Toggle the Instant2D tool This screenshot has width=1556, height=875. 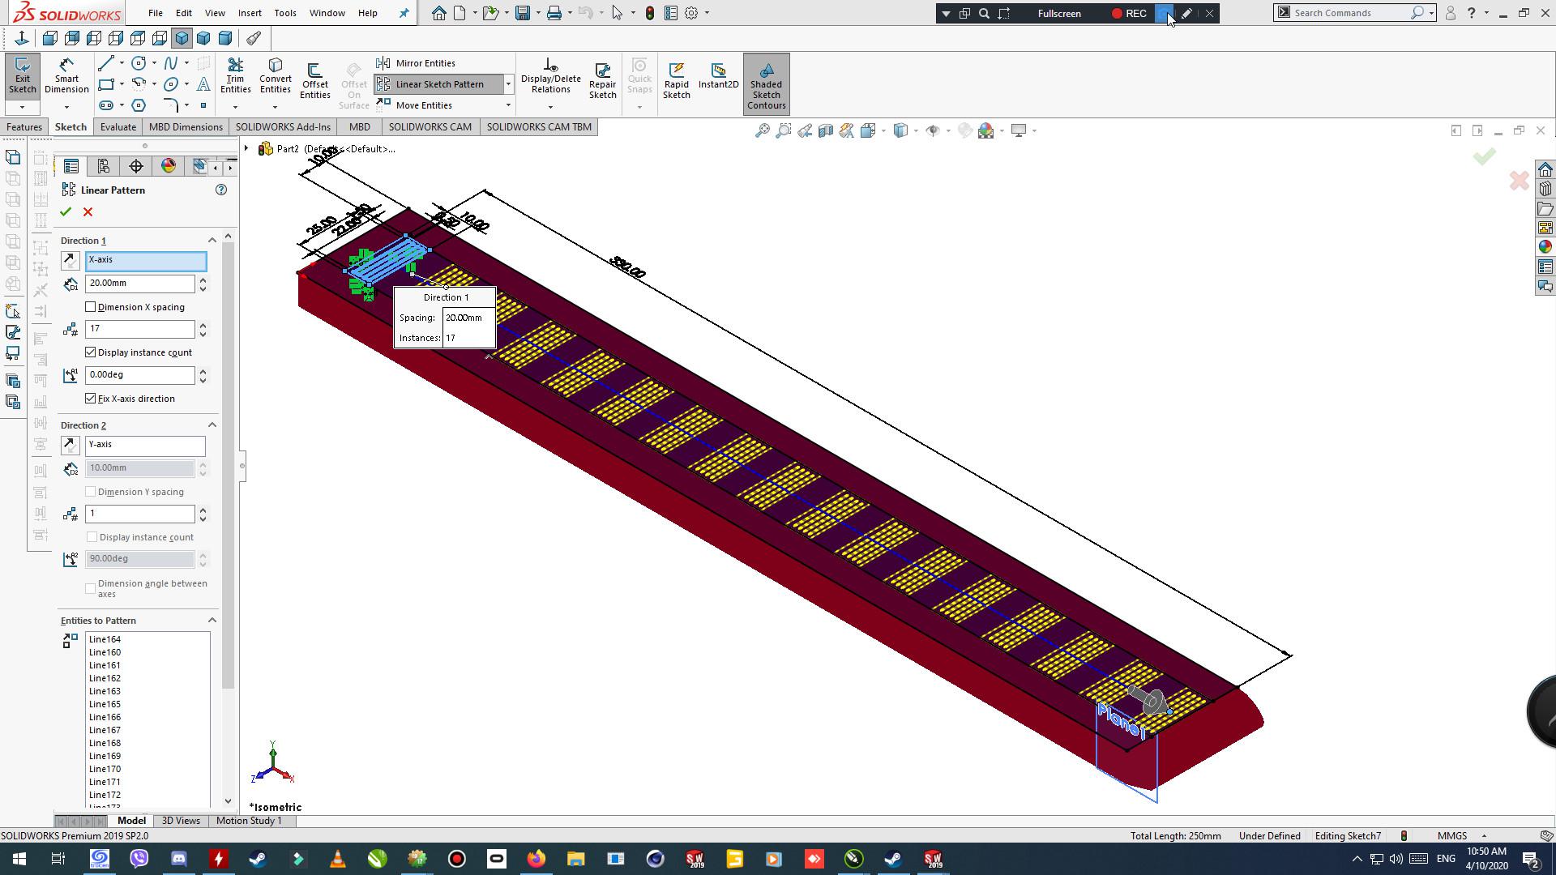(718, 75)
